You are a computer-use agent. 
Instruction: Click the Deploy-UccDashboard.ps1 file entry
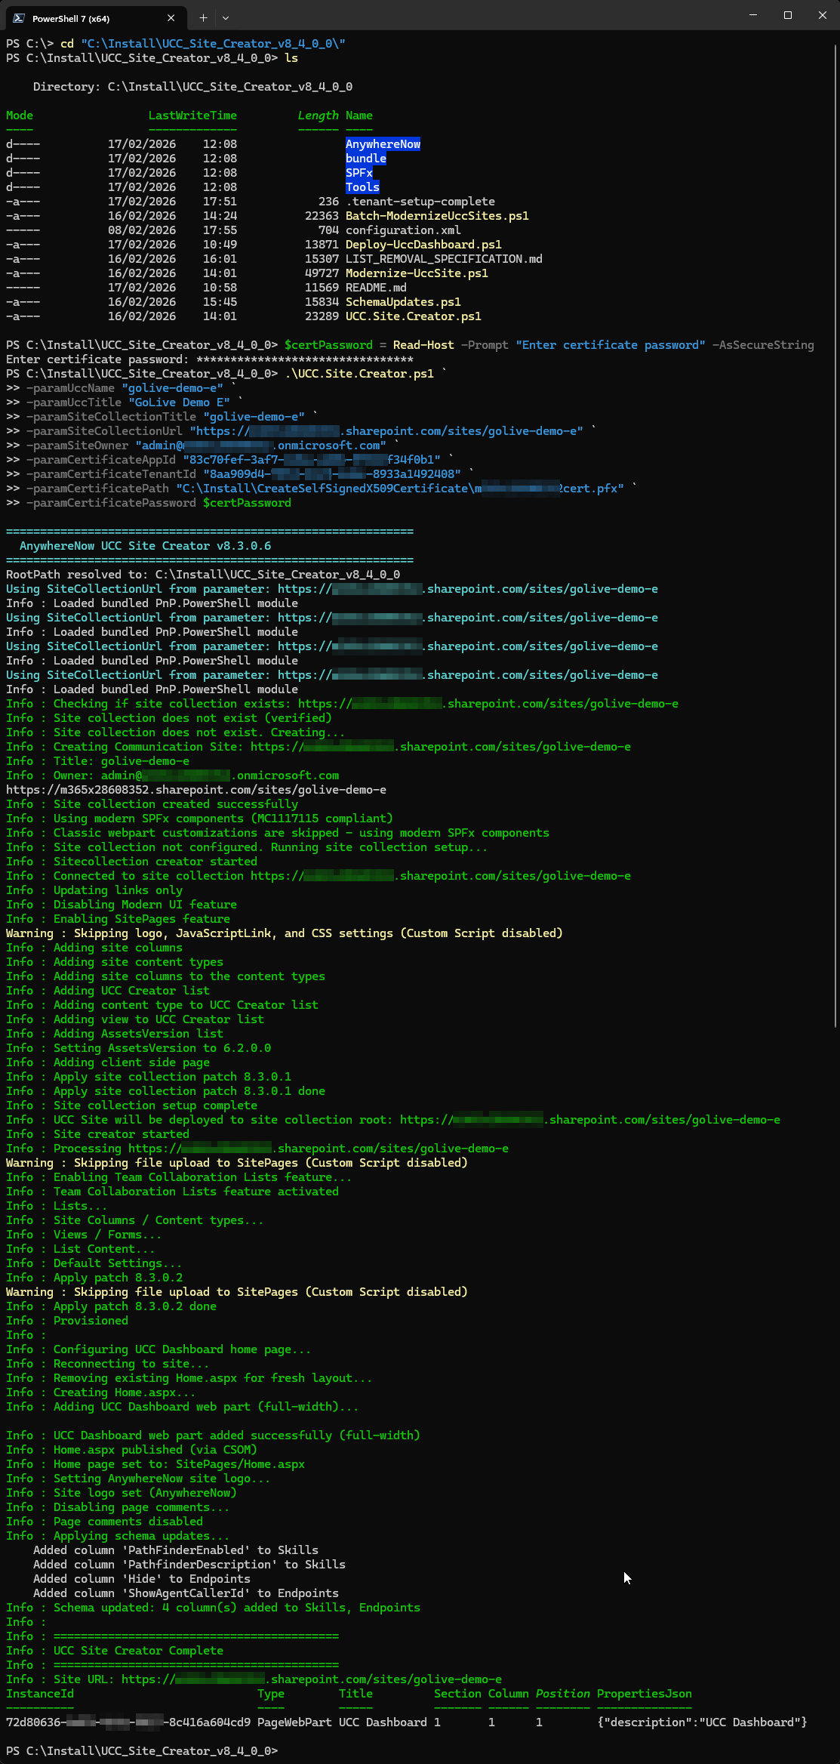click(x=423, y=245)
